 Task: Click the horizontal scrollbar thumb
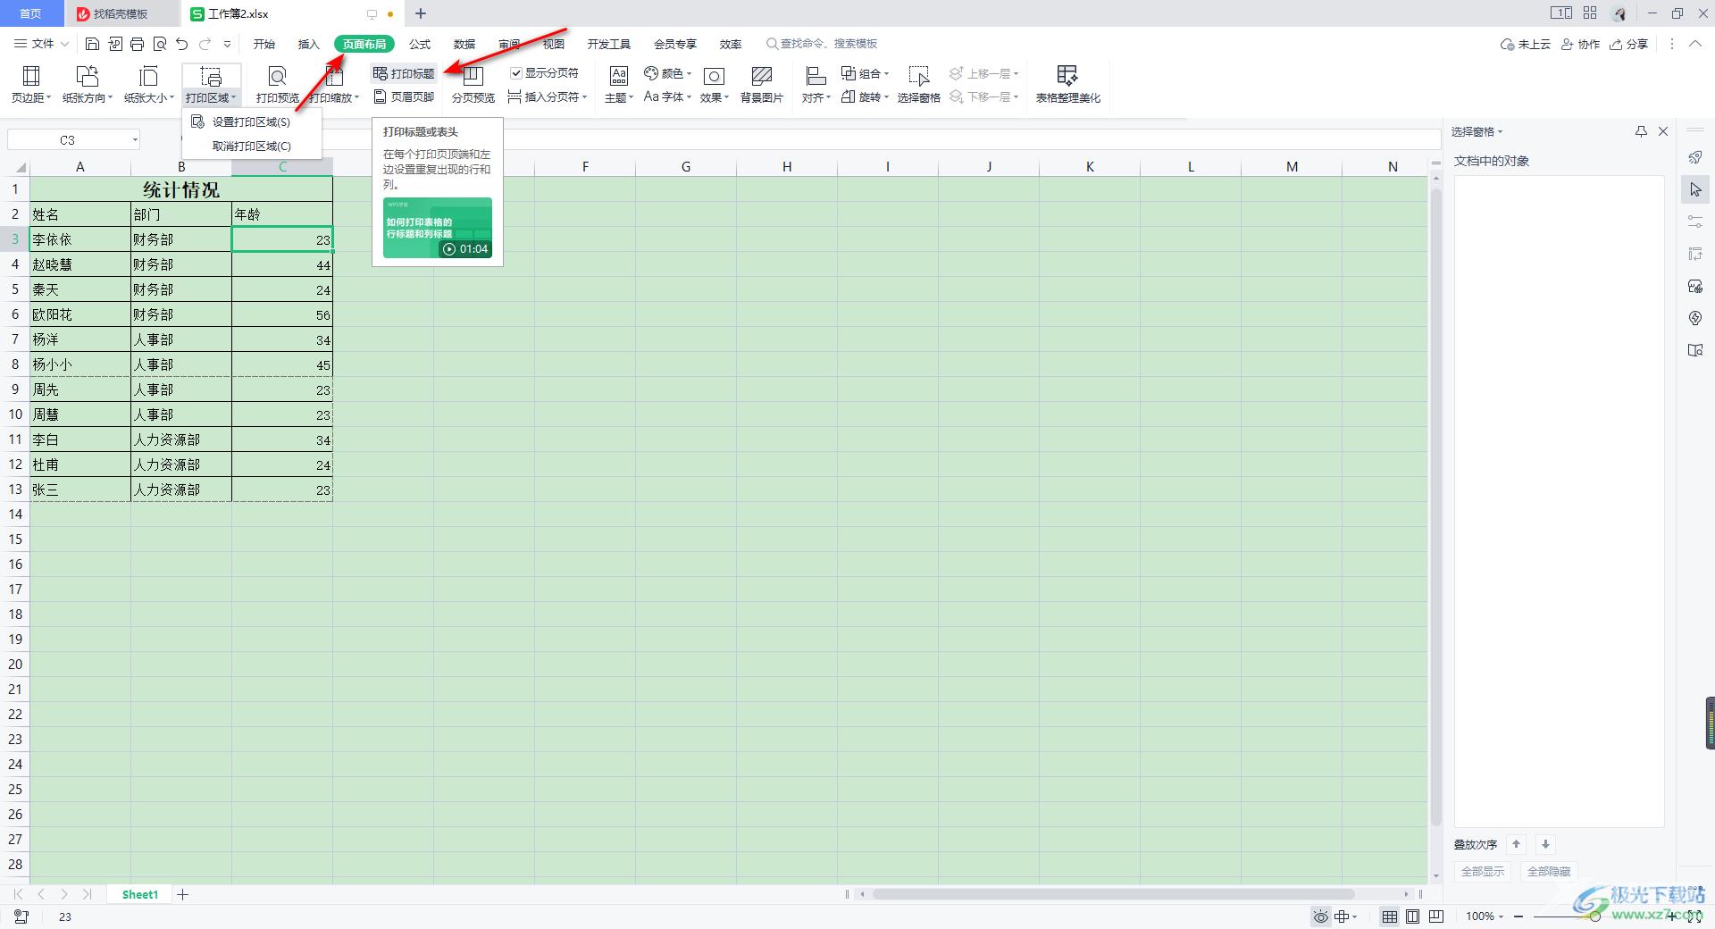pos(1112,894)
